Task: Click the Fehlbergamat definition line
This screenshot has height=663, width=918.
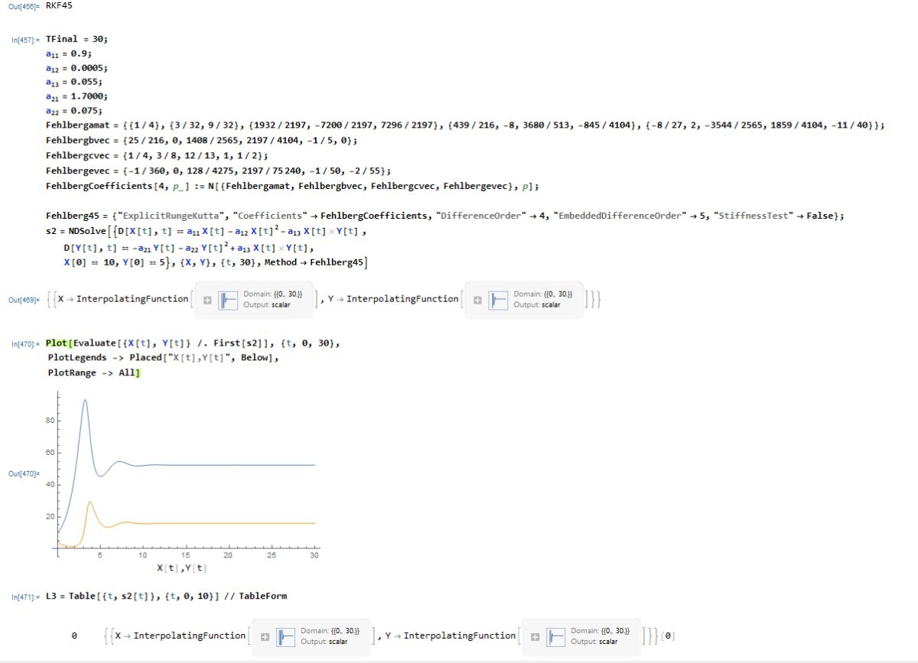Action: pos(465,125)
